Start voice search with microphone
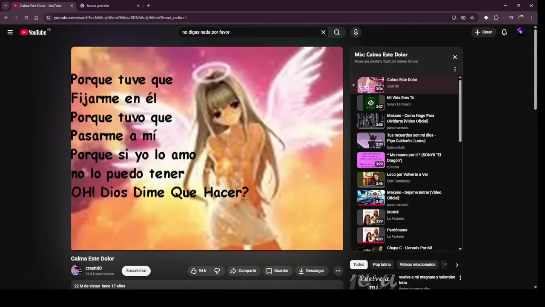The width and height of the screenshot is (545, 307). pos(356,32)
